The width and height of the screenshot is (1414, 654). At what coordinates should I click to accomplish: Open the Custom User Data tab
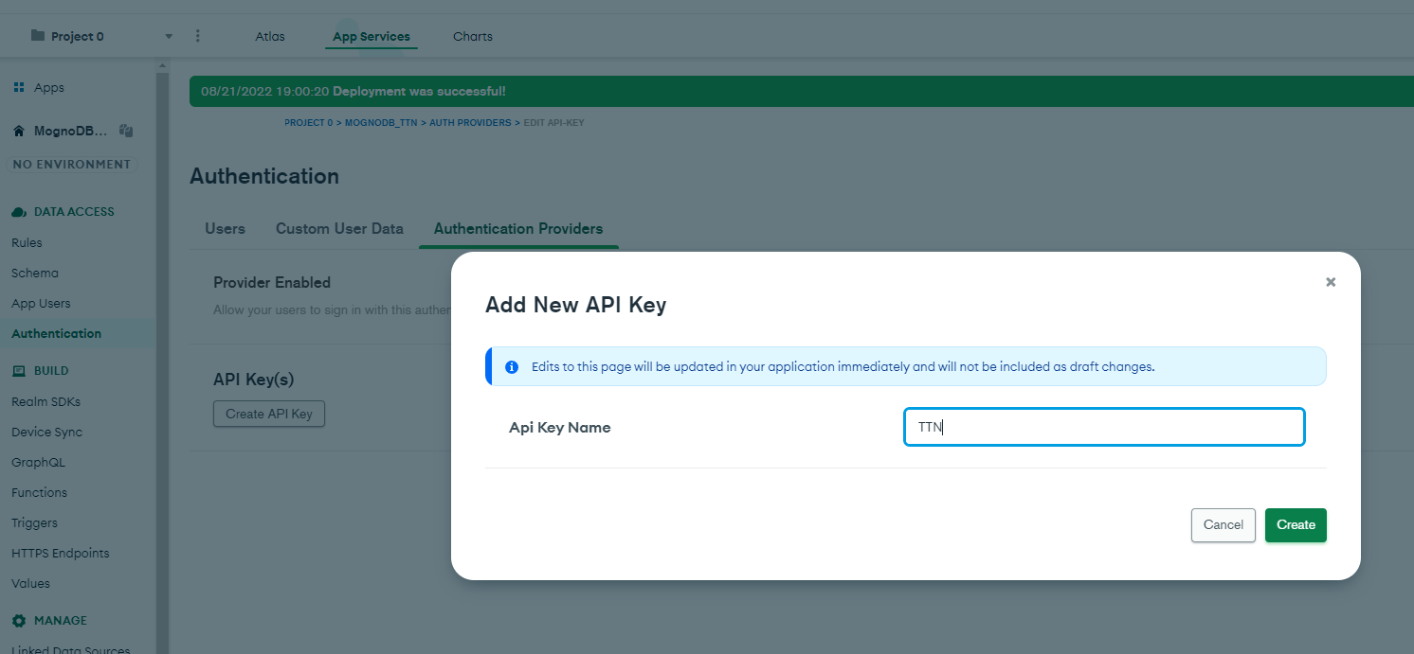click(x=339, y=228)
